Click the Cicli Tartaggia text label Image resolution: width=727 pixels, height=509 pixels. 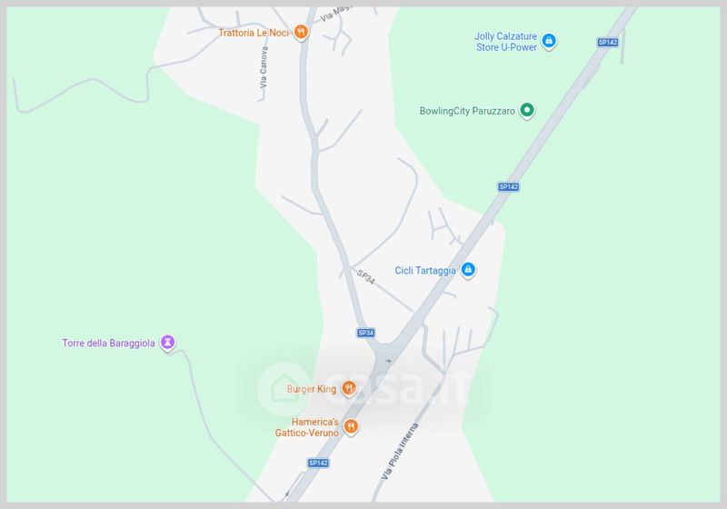[425, 270]
